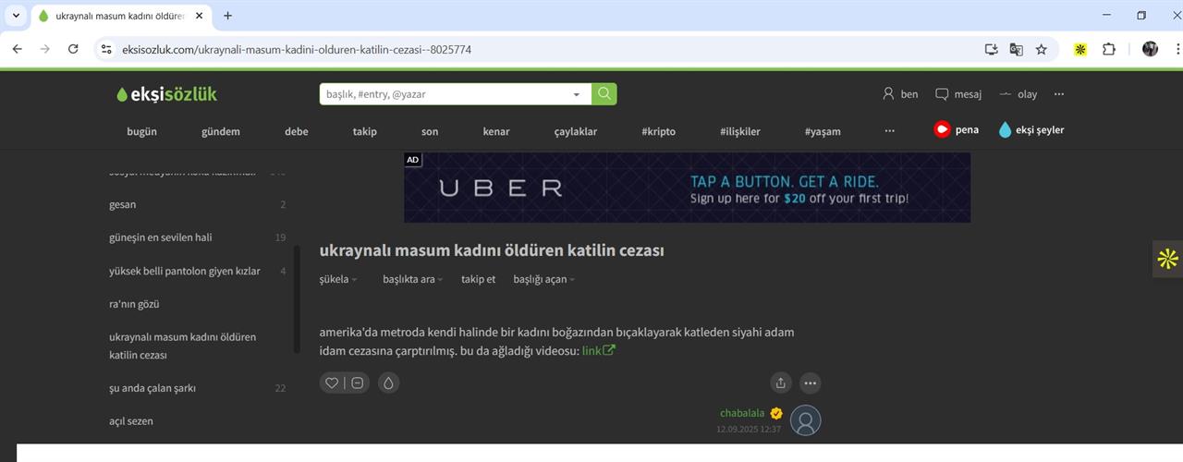This screenshot has width=1183, height=462.
Task: Bookmark this page with the star icon
Action: [1042, 49]
